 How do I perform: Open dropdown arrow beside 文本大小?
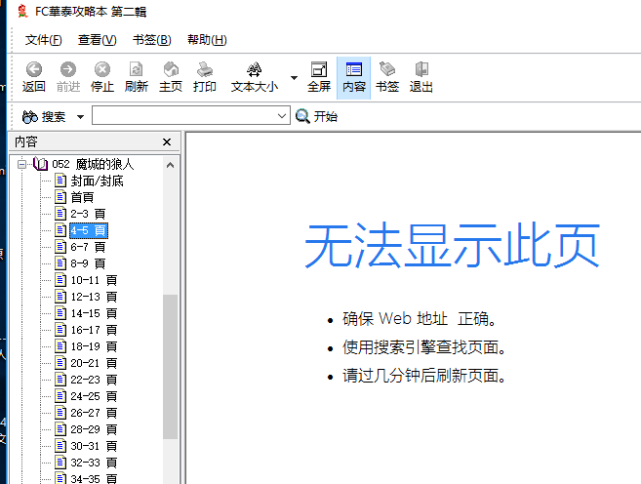click(294, 77)
